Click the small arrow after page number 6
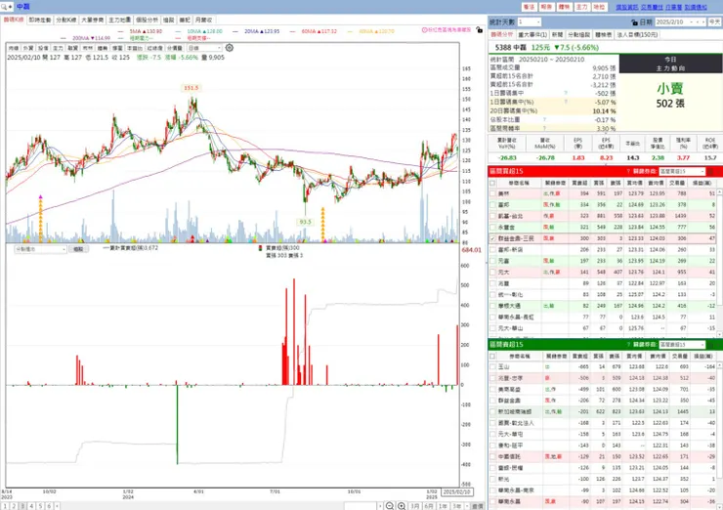The image size is (723, 510). (x=57, y=506)
